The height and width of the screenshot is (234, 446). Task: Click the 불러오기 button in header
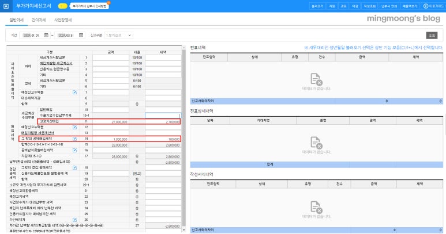coord(317,6)
